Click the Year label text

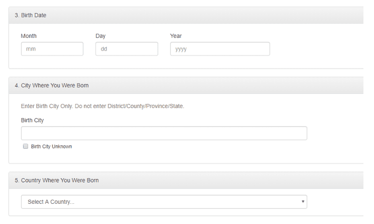[x=176, y=36]
